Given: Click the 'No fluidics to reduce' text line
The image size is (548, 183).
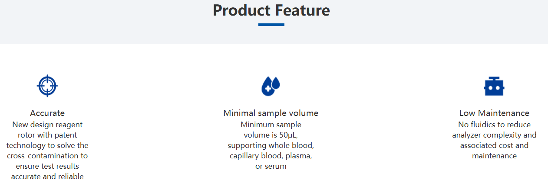Looking at the screenshot, I should click(494, 125).
